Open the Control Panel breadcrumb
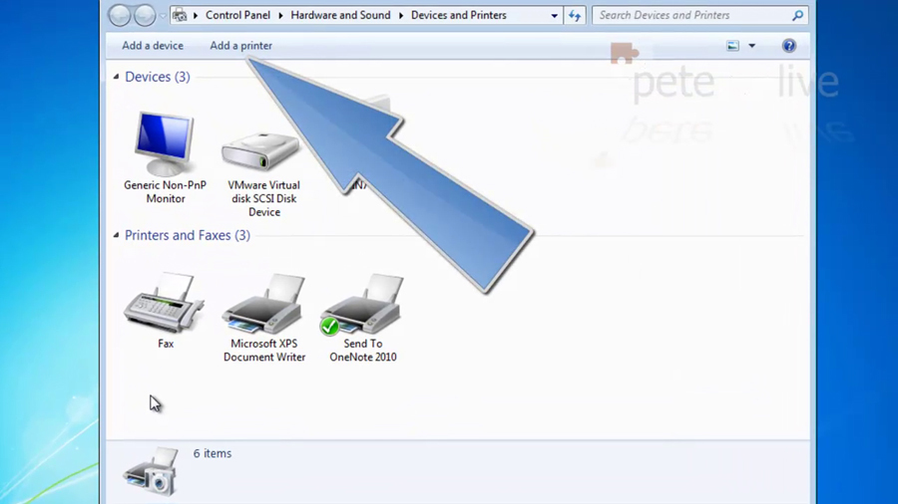 tap(237, 15)
